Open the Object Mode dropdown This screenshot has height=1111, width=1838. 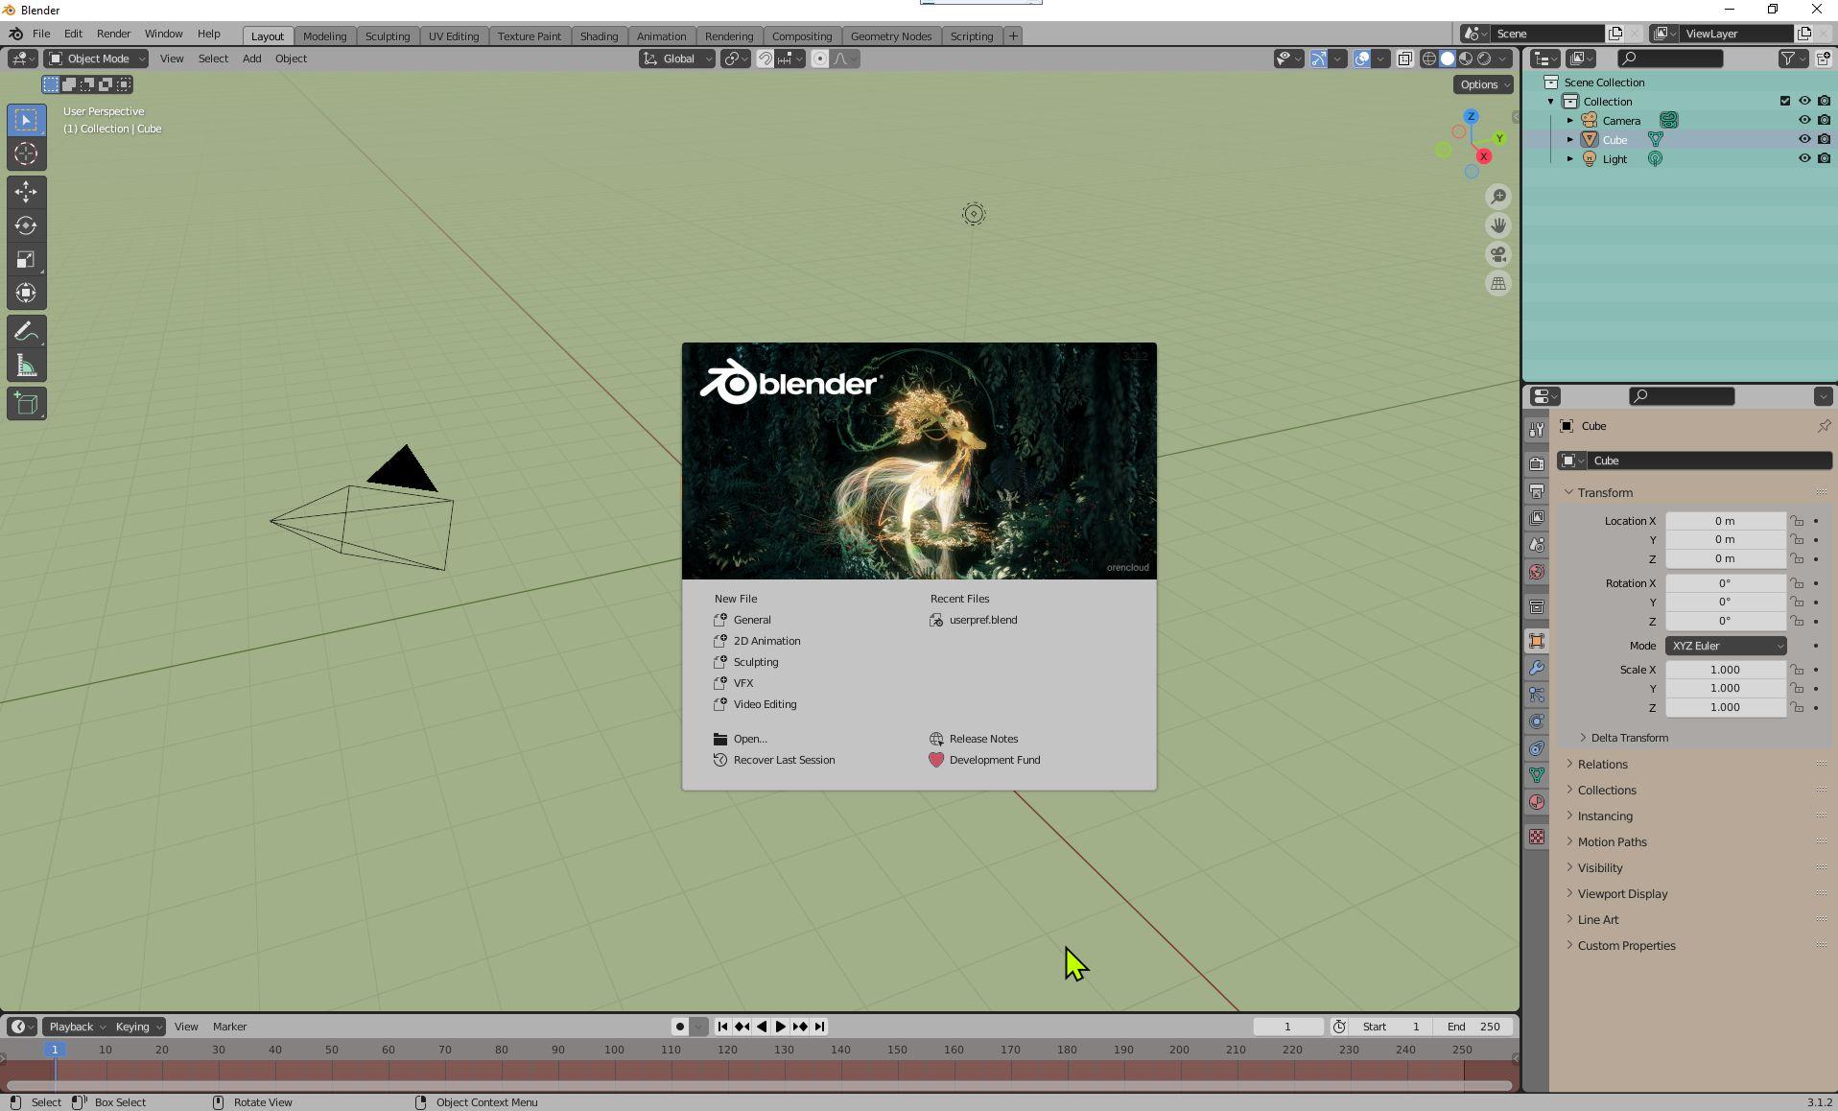[x=96, y=59]
